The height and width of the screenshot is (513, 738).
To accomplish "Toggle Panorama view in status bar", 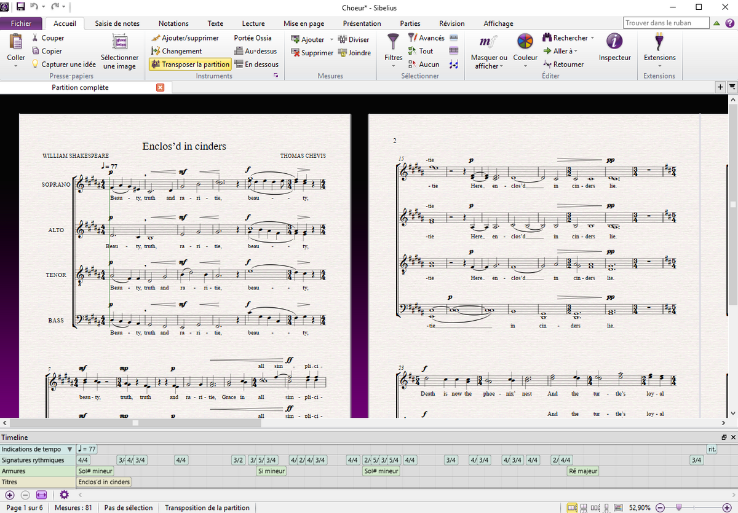I will pos(618,507).
